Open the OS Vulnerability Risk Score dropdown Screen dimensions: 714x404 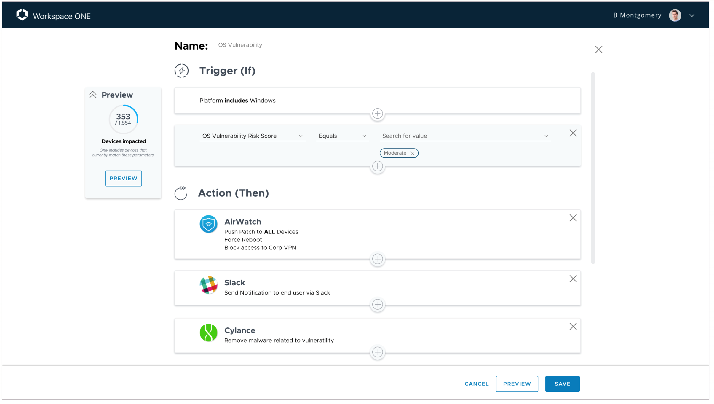coord(252,136)
